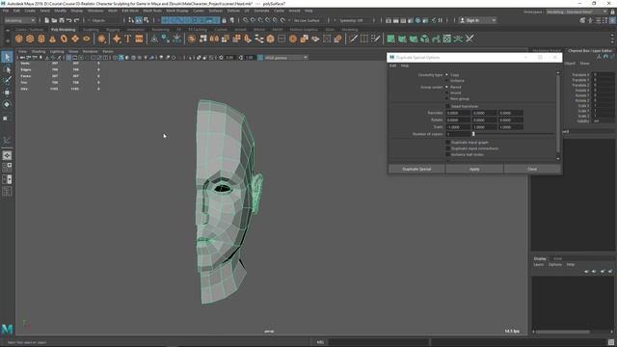Click the Redo icon on status line
617x347 pixels.
point(77,20)
